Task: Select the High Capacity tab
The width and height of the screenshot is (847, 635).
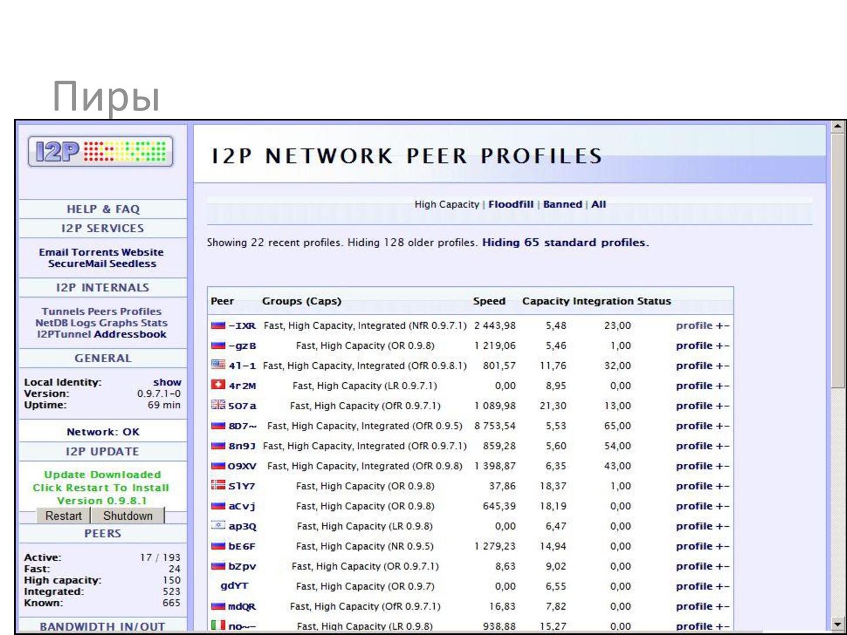Action: [446, 204]
